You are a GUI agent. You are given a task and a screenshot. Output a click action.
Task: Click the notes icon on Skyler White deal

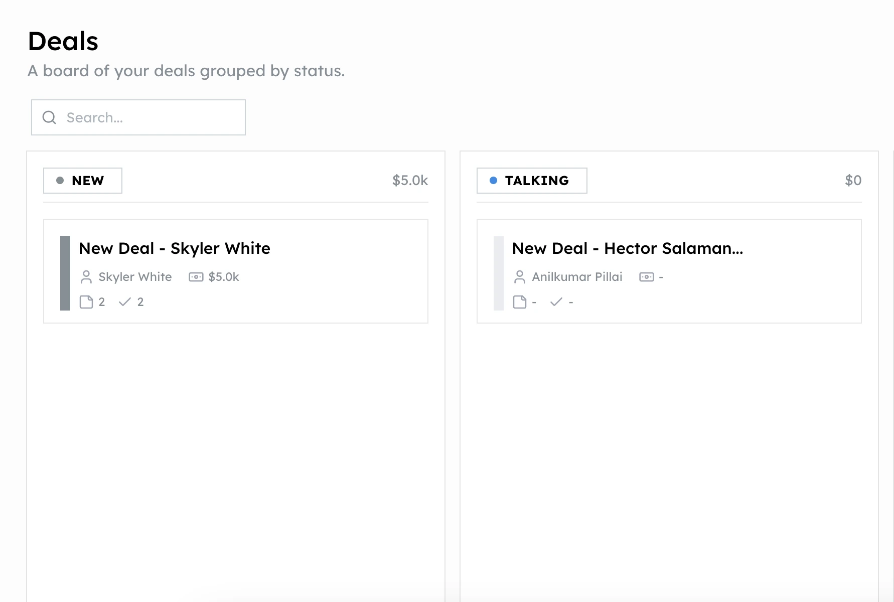pos(86,302)
